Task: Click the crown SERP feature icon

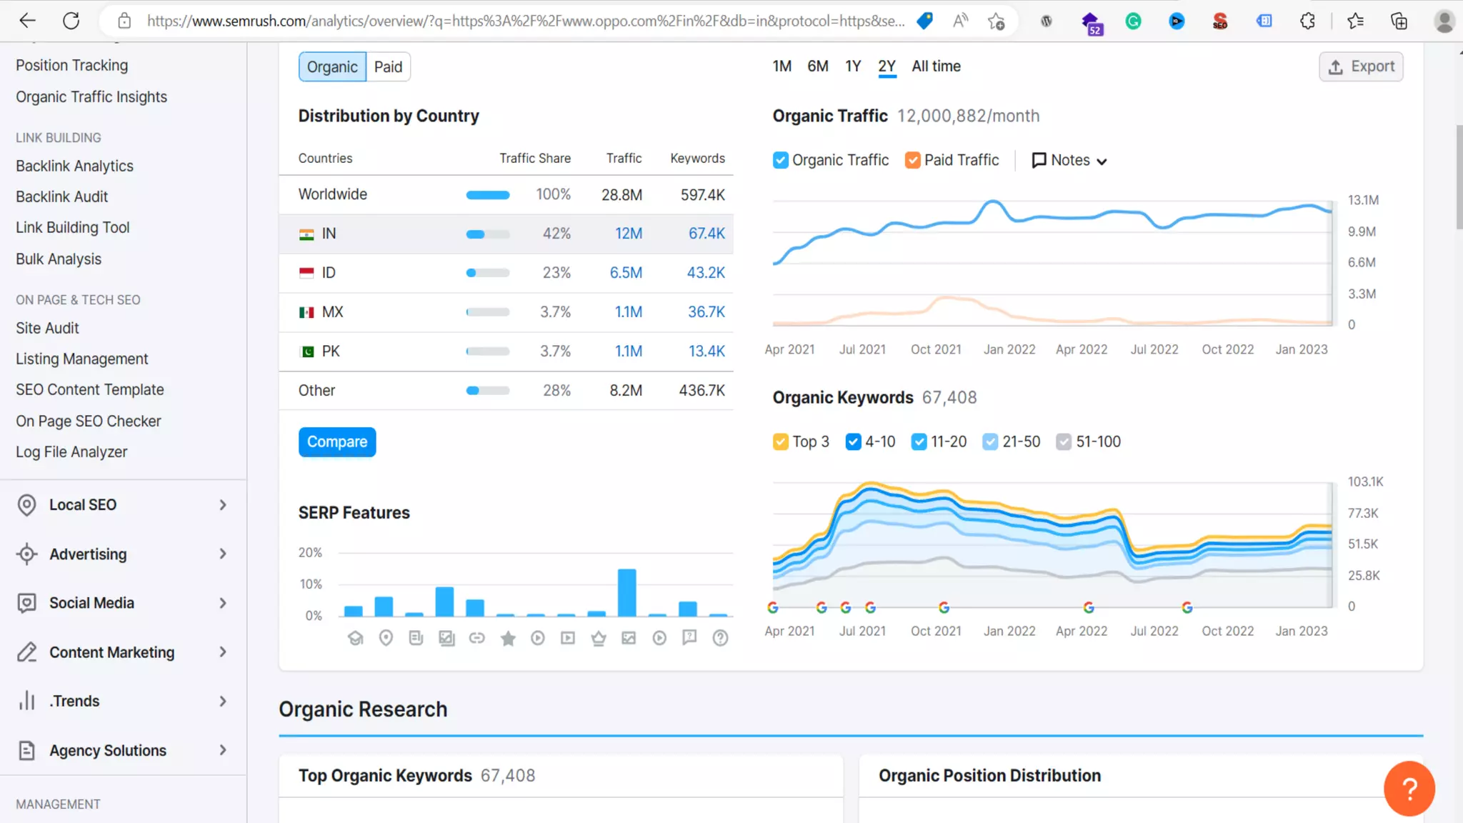Action: [599, 638]
